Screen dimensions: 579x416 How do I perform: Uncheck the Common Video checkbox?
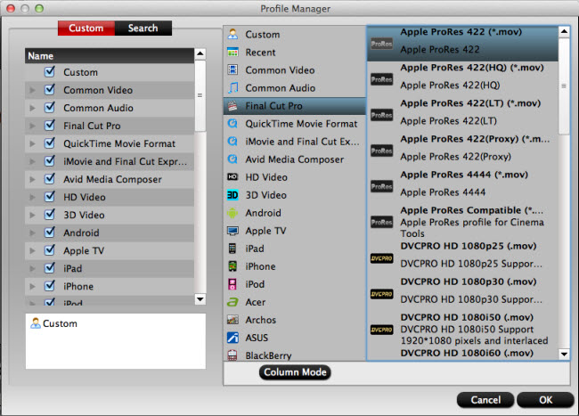point(50,89)
